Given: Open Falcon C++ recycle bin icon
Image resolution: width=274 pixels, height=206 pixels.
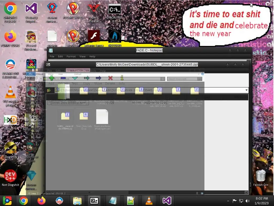Looking at the screenshot, I should click(261, 178).
